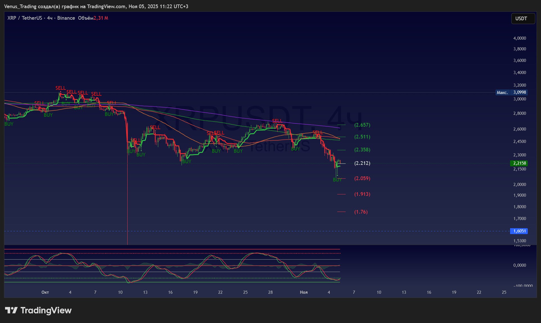
Task: Click the 4,0000 price scale label
Action: coord(519,38)
